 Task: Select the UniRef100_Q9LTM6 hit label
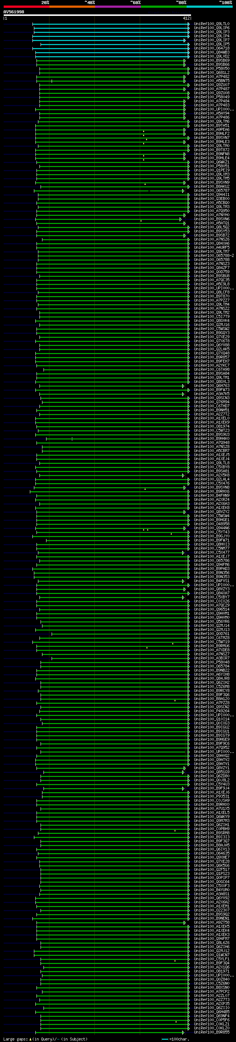point(211,121)
